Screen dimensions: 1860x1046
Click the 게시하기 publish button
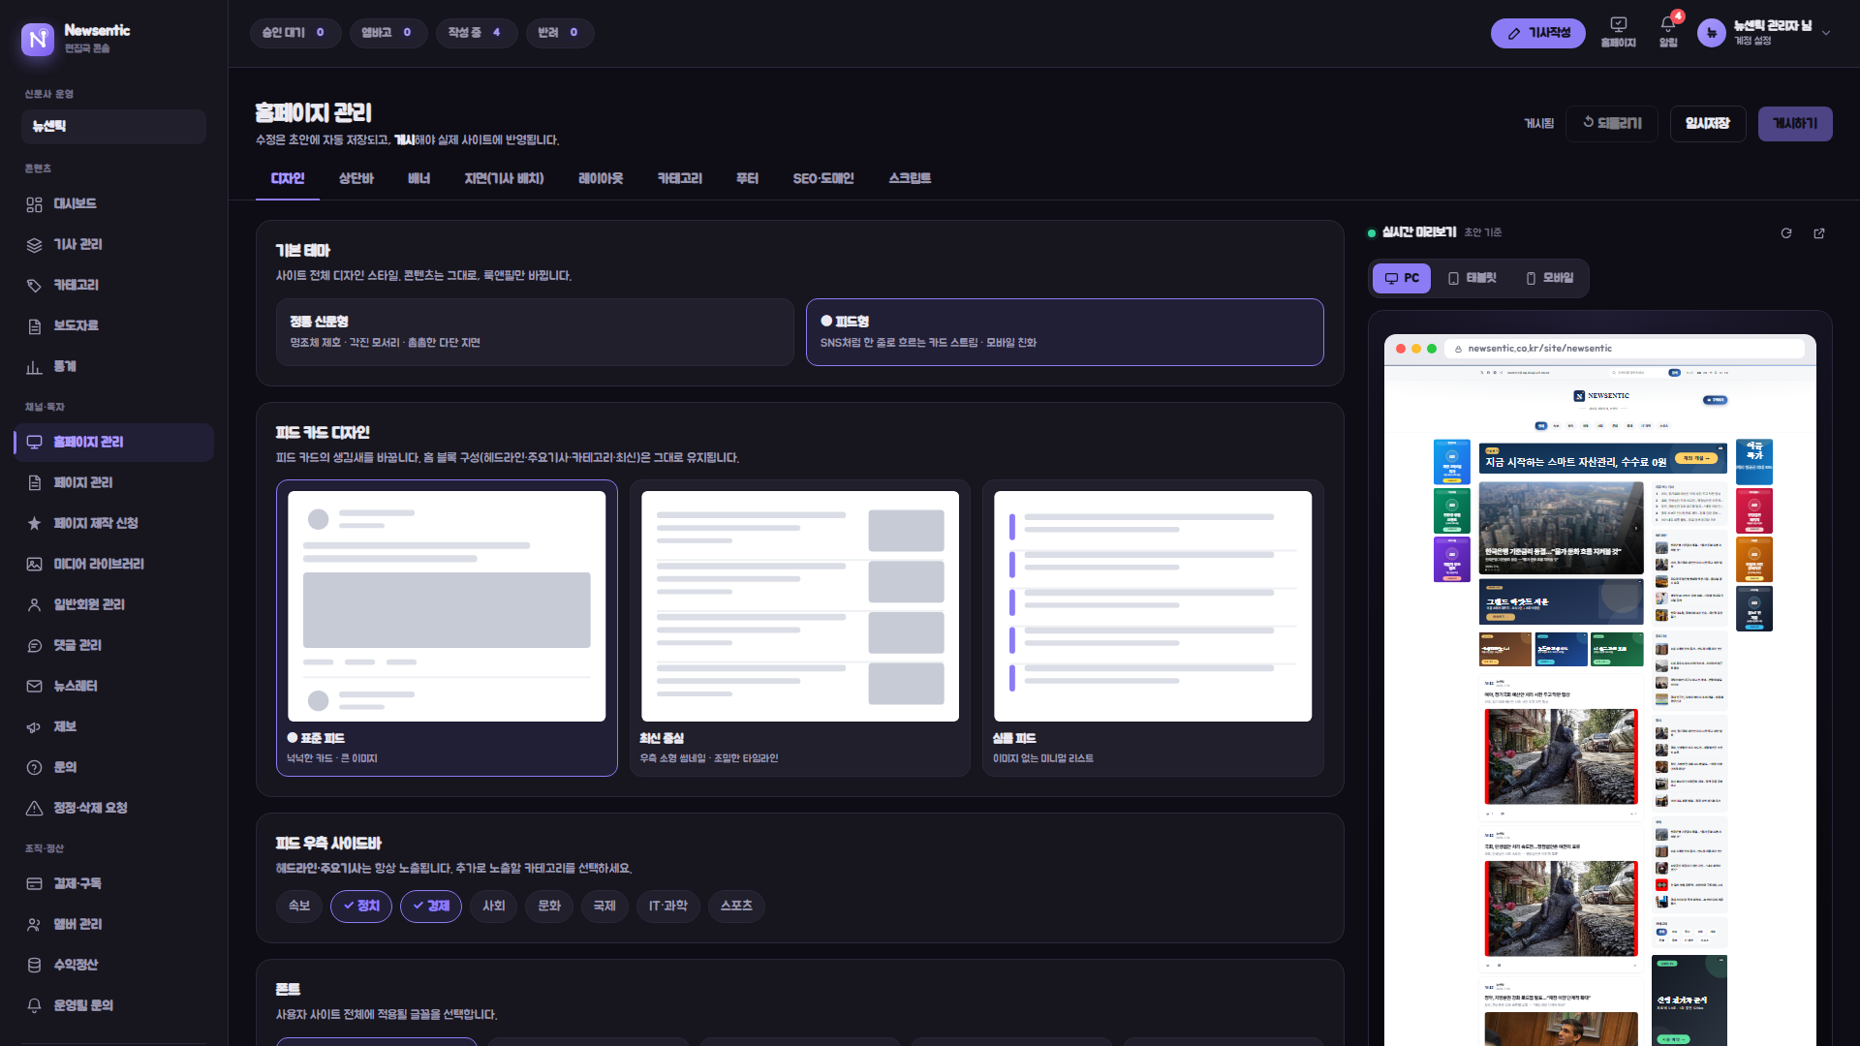coord(1795,124)
